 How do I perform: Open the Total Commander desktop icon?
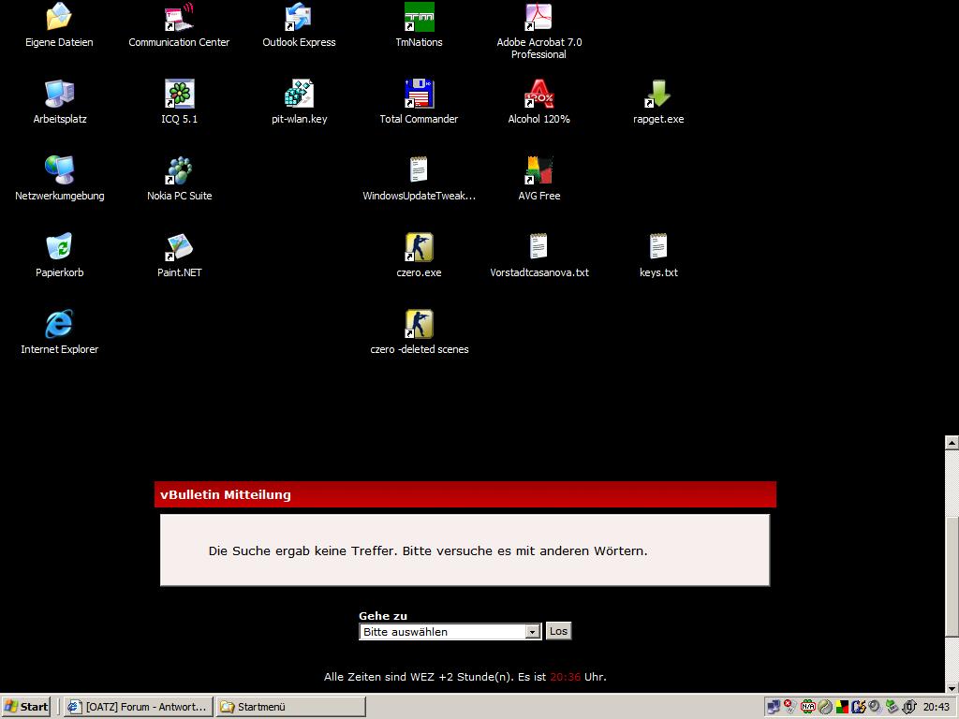(419, 95)
